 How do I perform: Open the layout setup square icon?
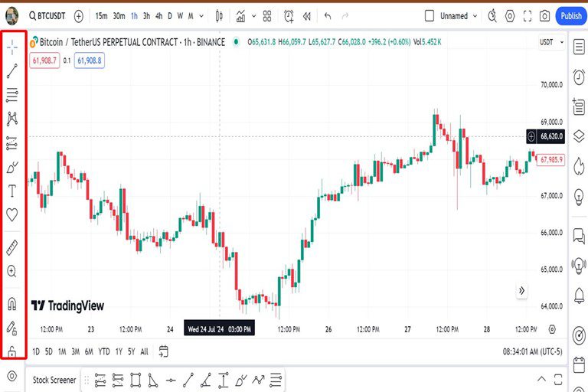click(x=430, y=16)
